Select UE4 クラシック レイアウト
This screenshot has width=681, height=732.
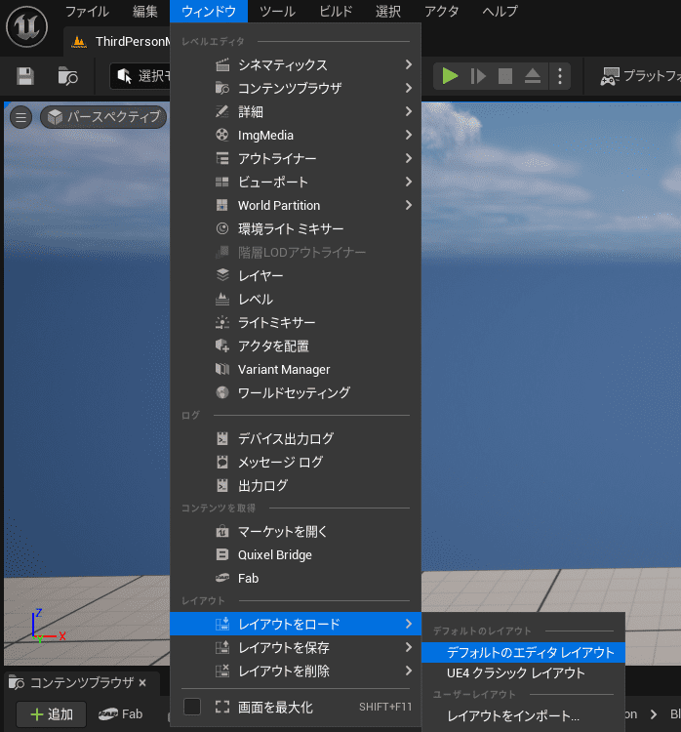pos(523,673)
